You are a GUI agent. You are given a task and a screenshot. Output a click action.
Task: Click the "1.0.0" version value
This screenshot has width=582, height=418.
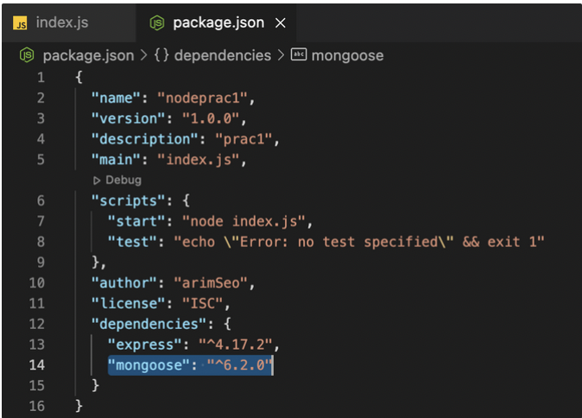(211, 118)
